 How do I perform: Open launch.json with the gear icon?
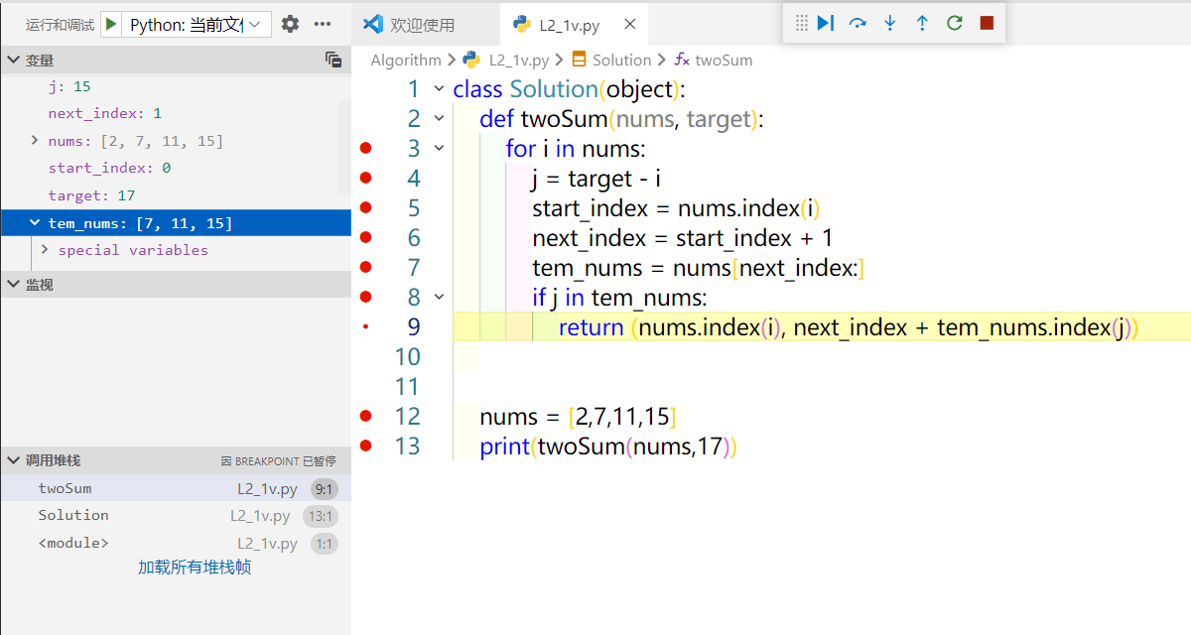[290, 24]
